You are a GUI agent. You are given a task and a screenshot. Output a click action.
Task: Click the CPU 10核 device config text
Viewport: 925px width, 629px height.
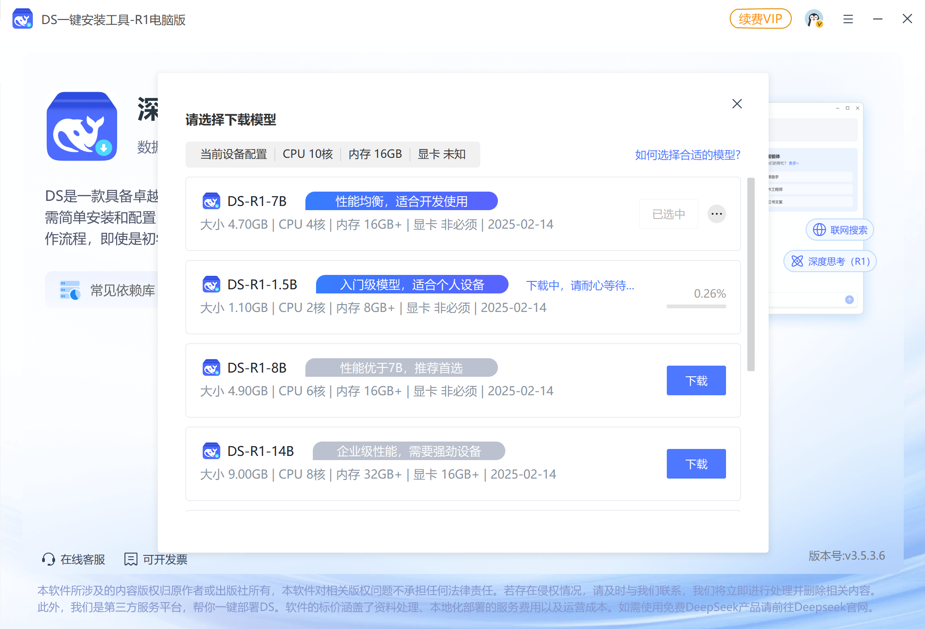tap(308, 154)
